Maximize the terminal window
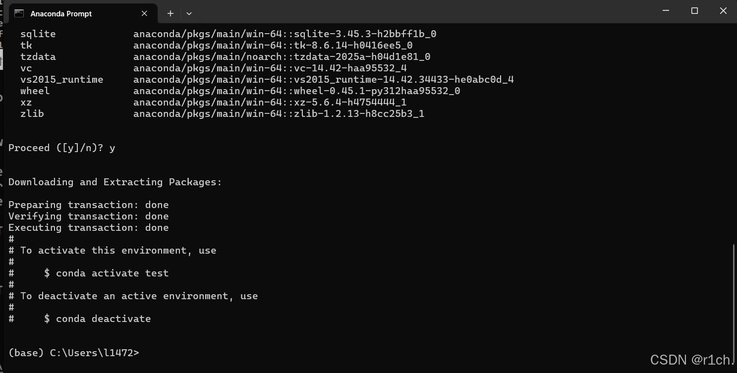The image size is (737, 373). click(694, 11)
